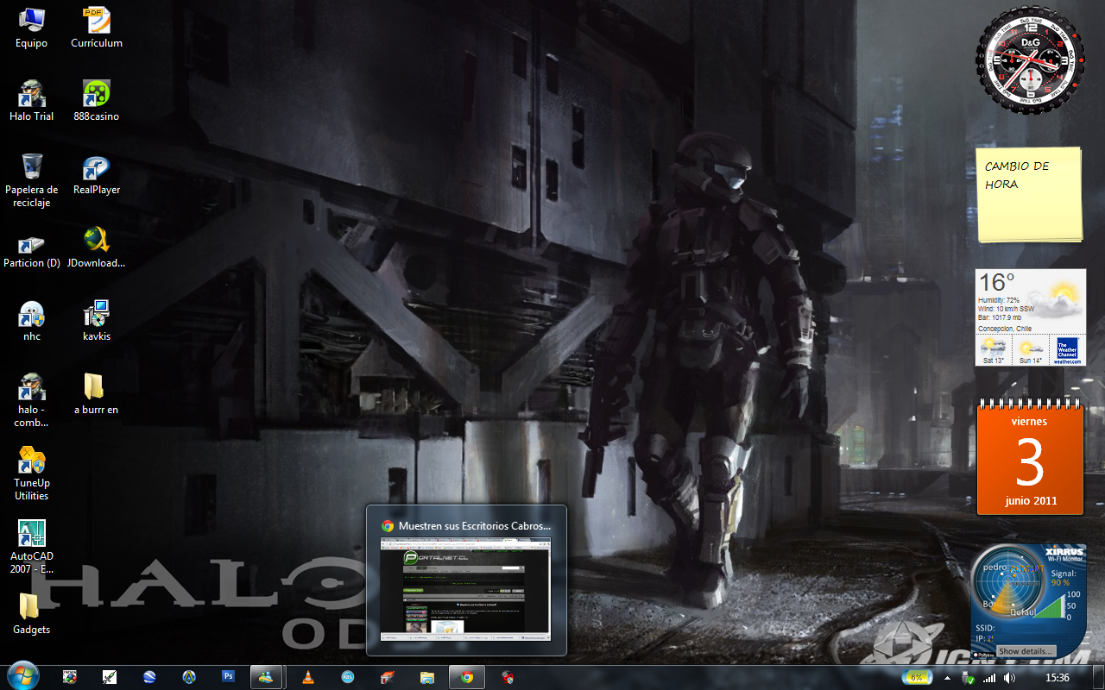Open VLC media player from the taskbar

(x=307, y=677)
